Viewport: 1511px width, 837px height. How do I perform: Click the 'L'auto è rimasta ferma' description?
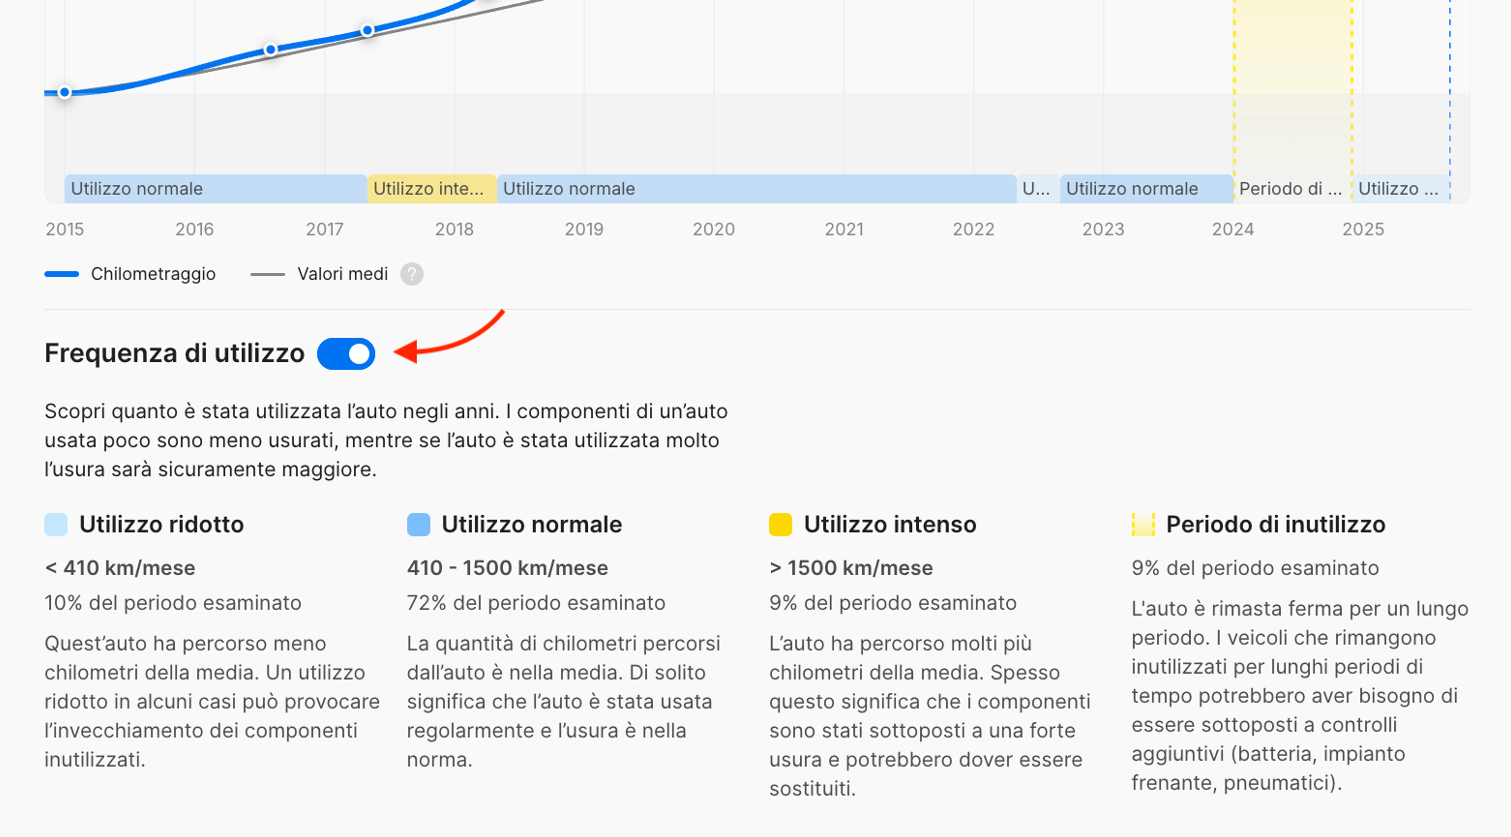(1300, 696)
